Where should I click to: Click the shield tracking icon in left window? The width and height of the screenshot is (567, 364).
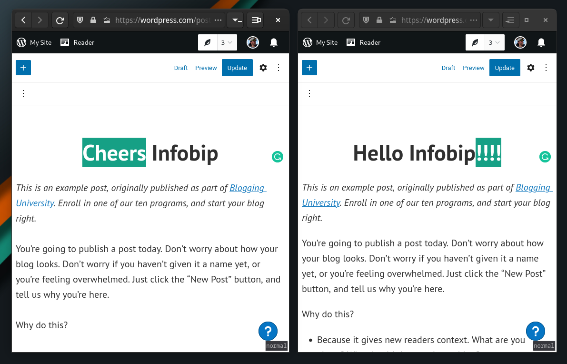[x=80, y=20]
